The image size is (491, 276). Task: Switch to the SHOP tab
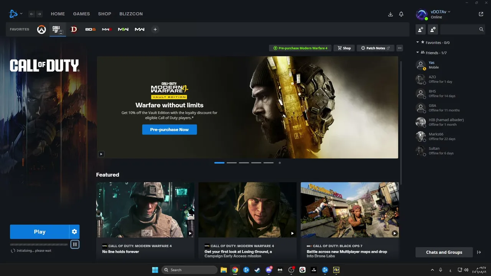[x=105, y=14]
